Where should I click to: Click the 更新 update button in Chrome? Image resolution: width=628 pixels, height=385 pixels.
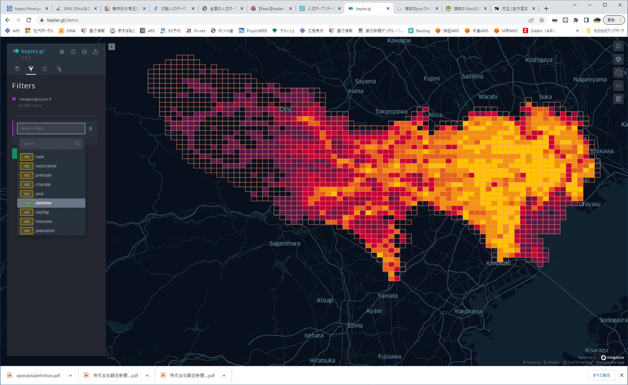pyautogui.click(x=613, y=20)
